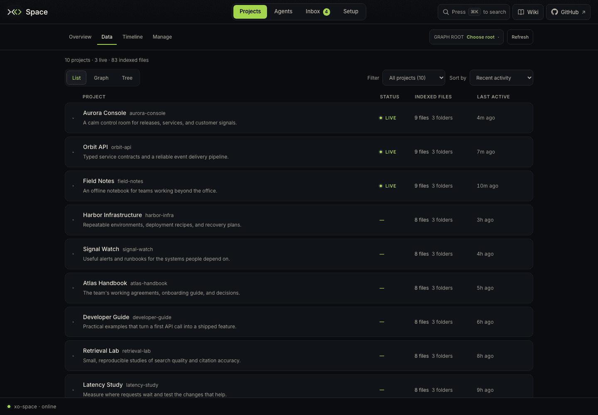This screenshot has height=415, width=598.
Task: Click the 'xo-space · online' status text
Action: pos(35,407)
